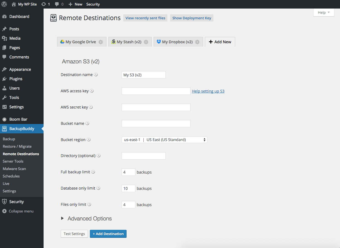
Task: Open the sidebar Settings menu with sliders icon
Action: coord(22,107)
